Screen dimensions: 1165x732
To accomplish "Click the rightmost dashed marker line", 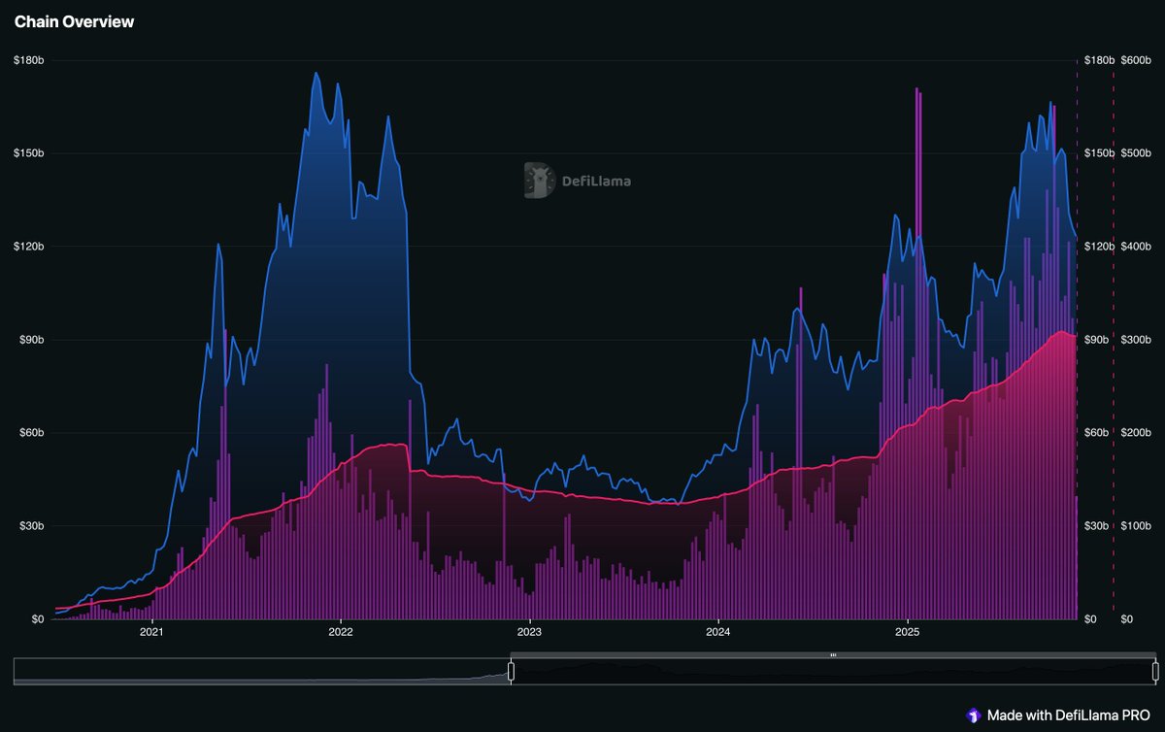I will (1113, 340).
